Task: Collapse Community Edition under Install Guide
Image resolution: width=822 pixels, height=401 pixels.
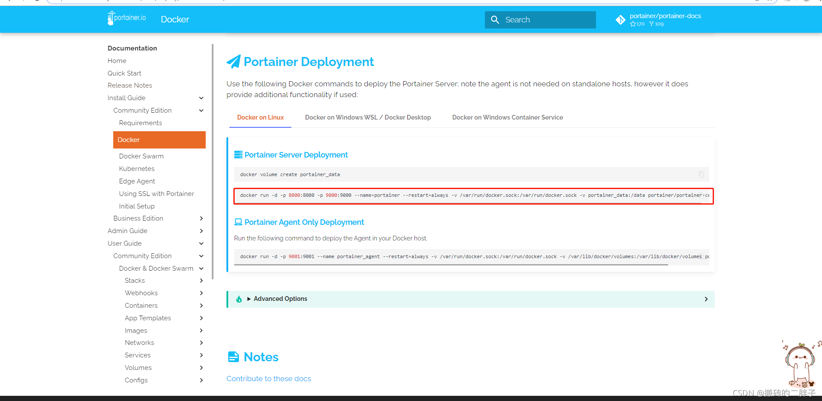Action: tap(201, 111)
